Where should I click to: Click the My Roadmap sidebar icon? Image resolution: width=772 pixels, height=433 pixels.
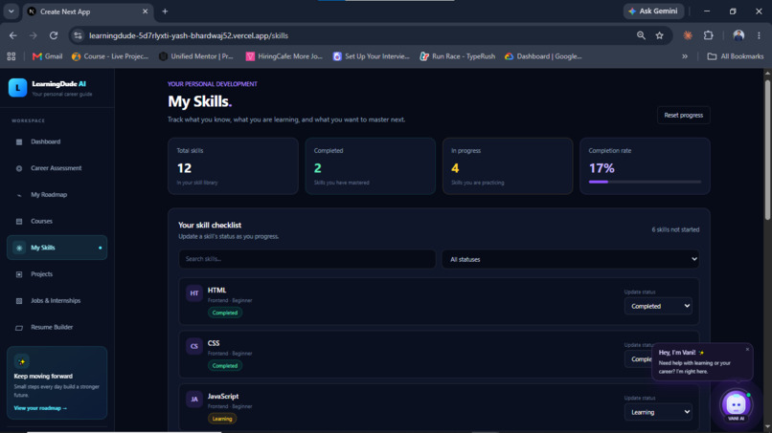click(19, 195)
